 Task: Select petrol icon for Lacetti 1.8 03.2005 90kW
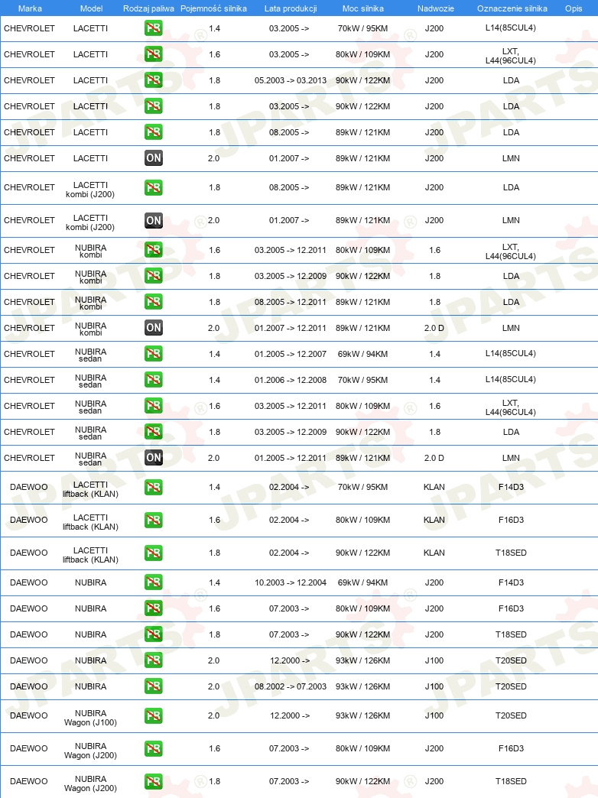(153, 105)
